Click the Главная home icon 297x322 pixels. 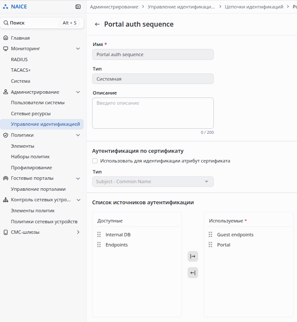[x=6, y=38]
